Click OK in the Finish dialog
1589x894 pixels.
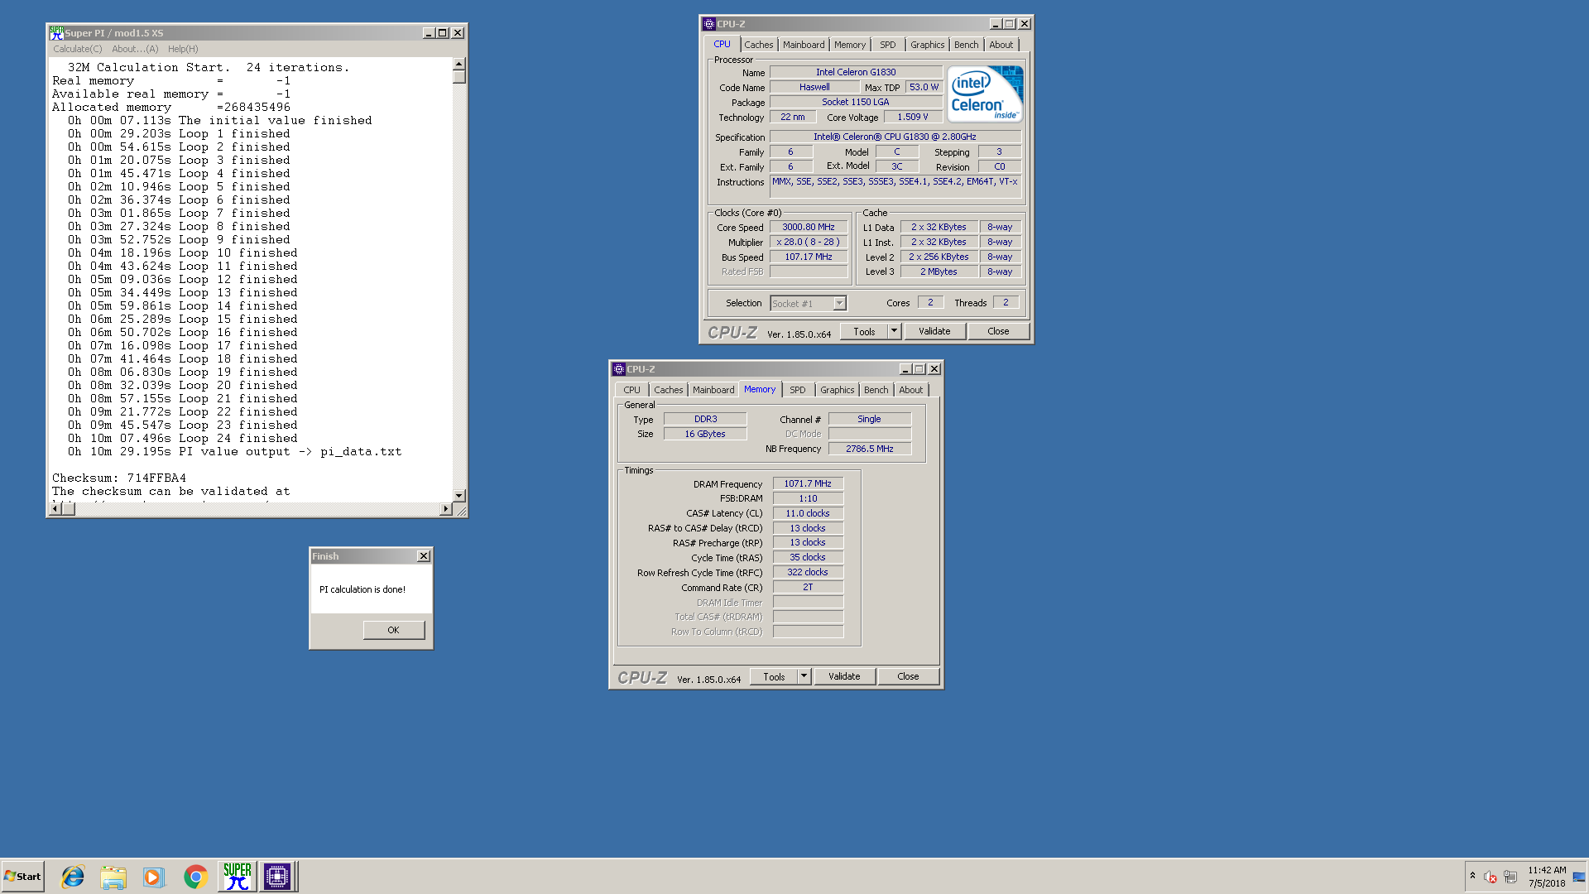pyautogui.click(x=393, y=630)
